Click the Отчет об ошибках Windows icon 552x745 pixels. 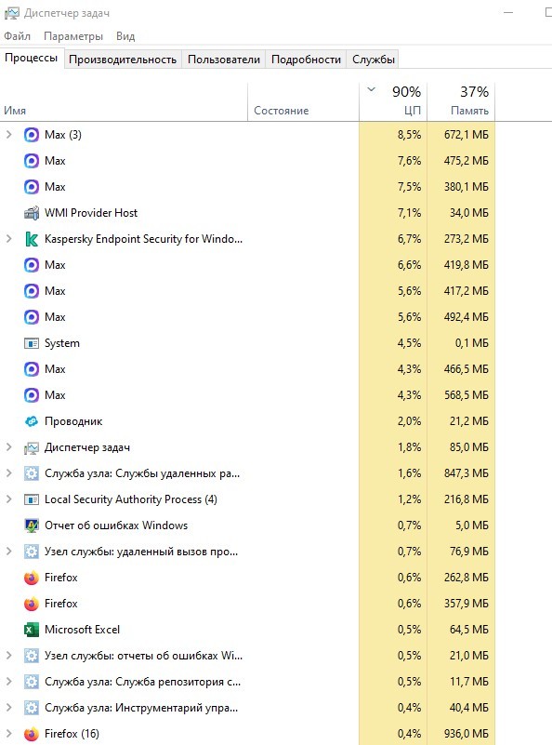[32, 525]
